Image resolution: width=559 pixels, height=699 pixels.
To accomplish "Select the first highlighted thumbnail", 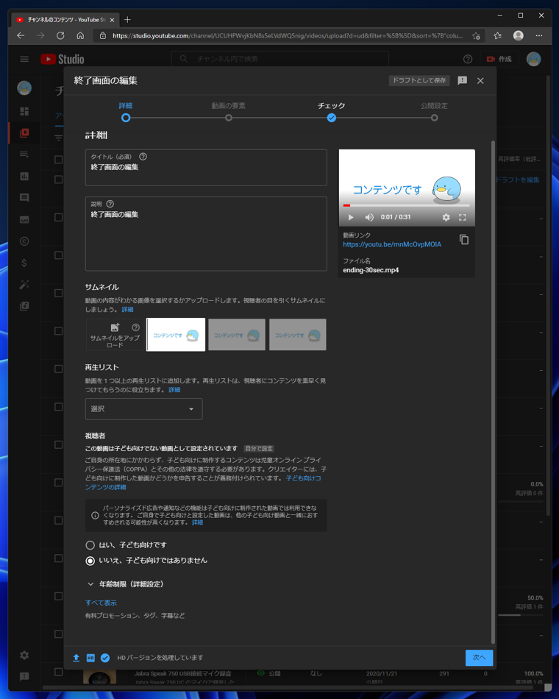I will point(176,335).
